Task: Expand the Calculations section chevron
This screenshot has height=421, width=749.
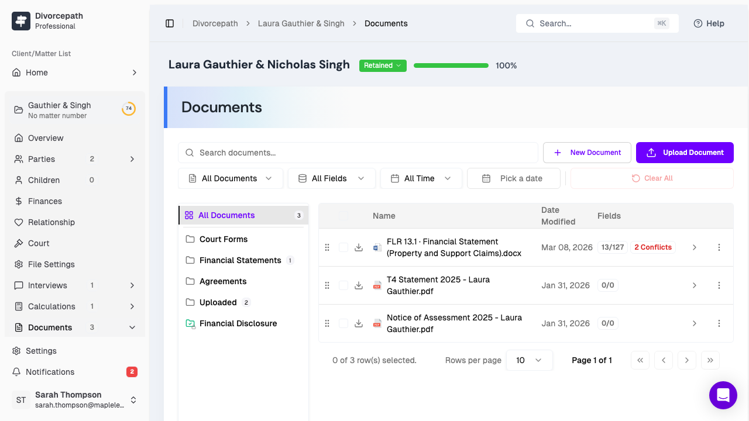Action: click(132, 306)
